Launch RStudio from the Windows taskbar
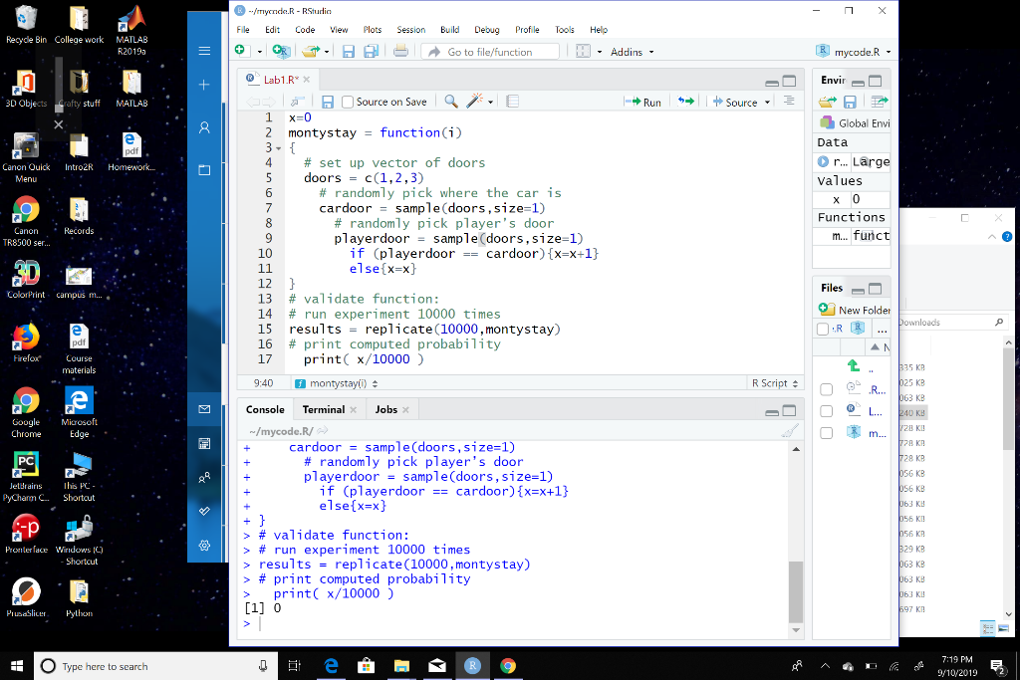 click(x=472, y=666)
